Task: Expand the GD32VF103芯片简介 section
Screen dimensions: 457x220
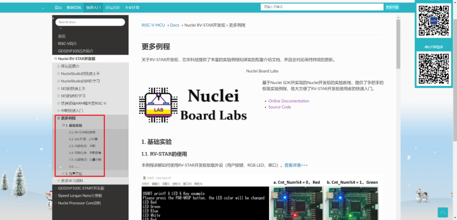Action: [56, 51]
